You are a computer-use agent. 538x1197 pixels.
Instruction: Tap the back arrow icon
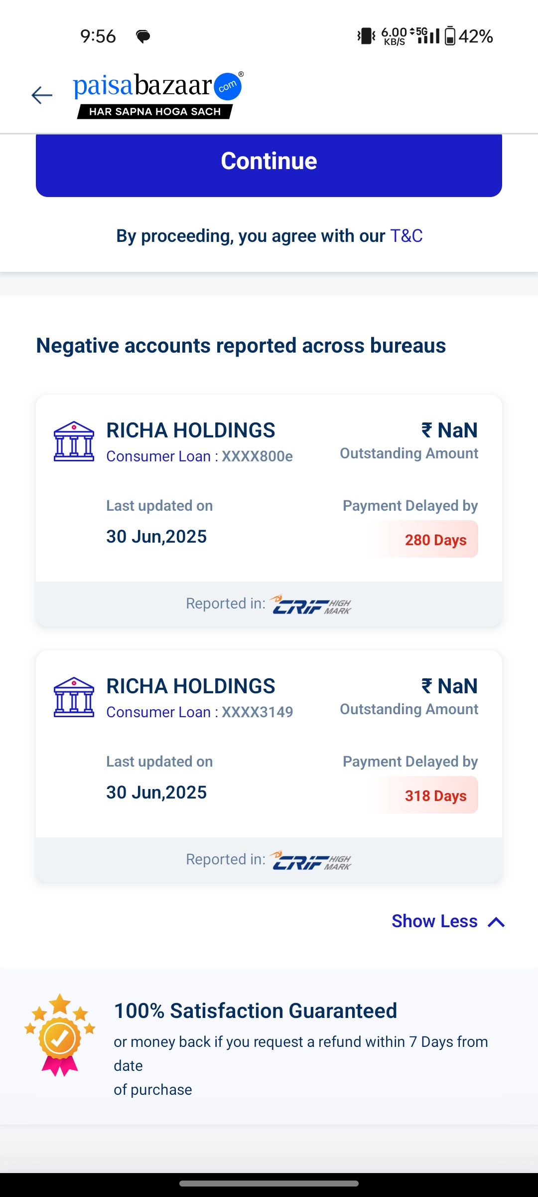[x=42, y=95]
